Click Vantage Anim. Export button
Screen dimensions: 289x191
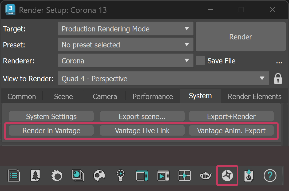(231, 131)
